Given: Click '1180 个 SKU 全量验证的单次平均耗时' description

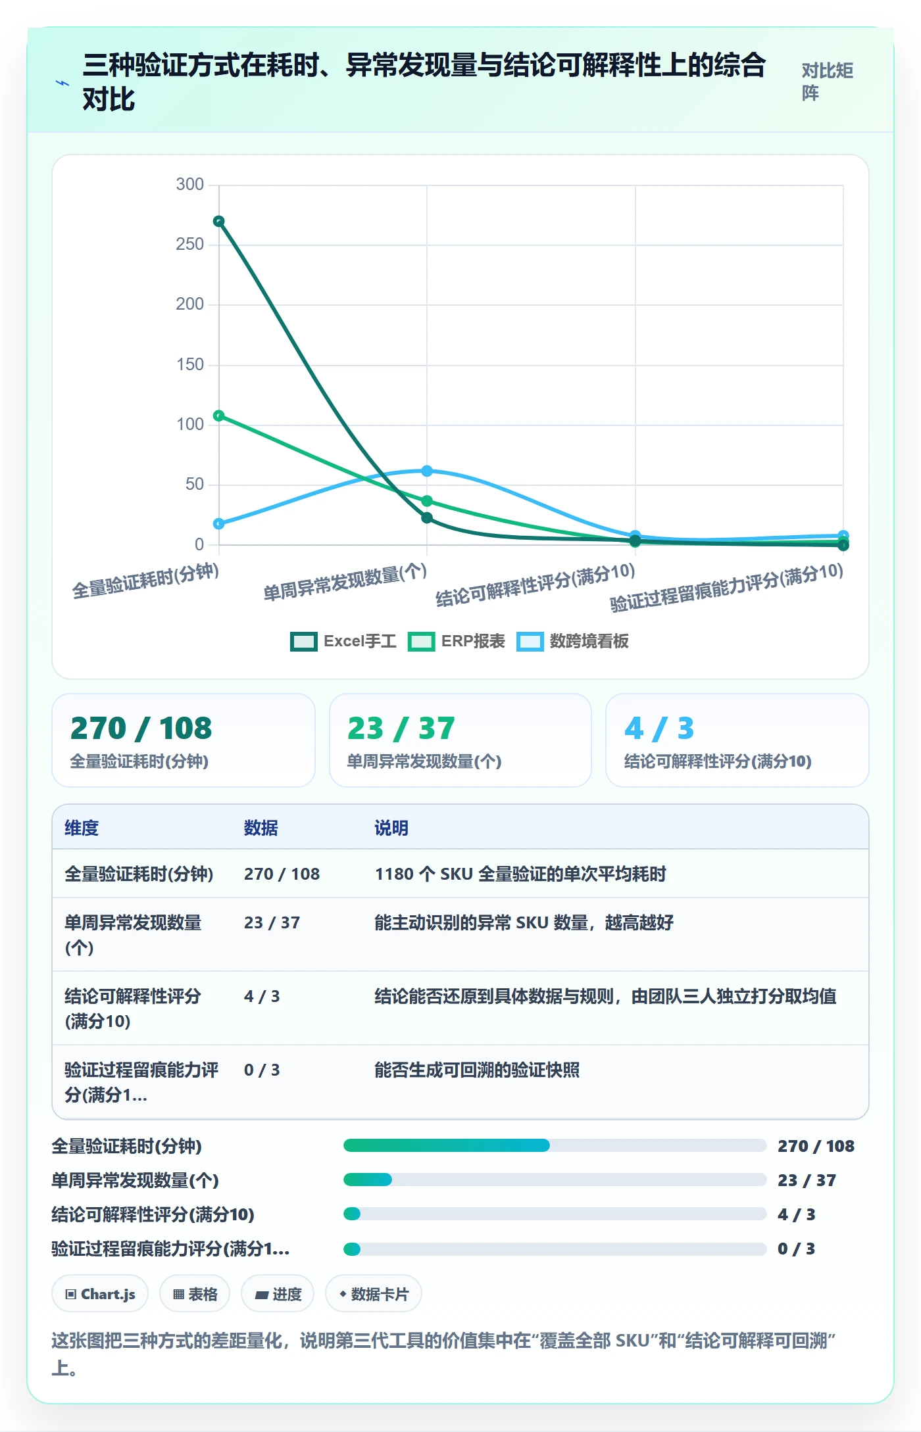Looking at the screenshot, I should pos(520,874).
